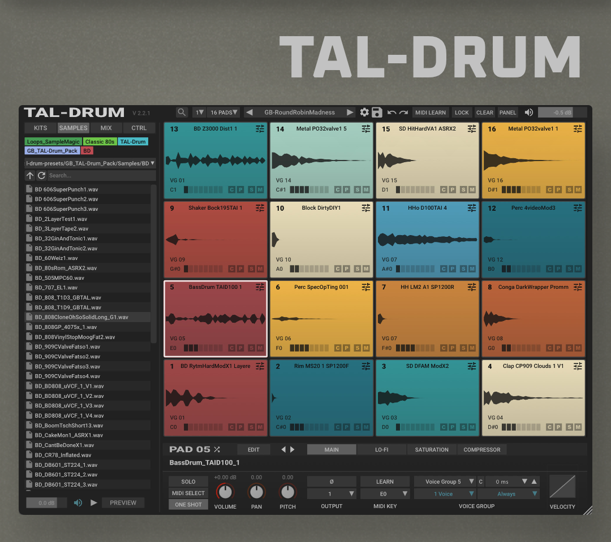Open the preset search magnifier icon
Screen dimensions: 611x542
tap(182, 112)
